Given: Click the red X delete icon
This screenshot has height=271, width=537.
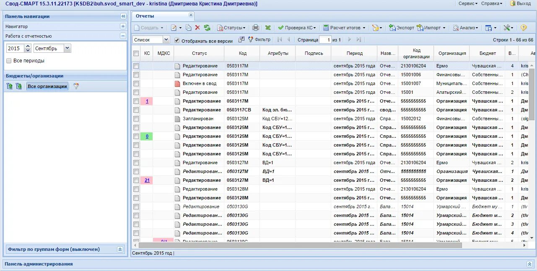Looking at the screenshot, I should (197, 28).
